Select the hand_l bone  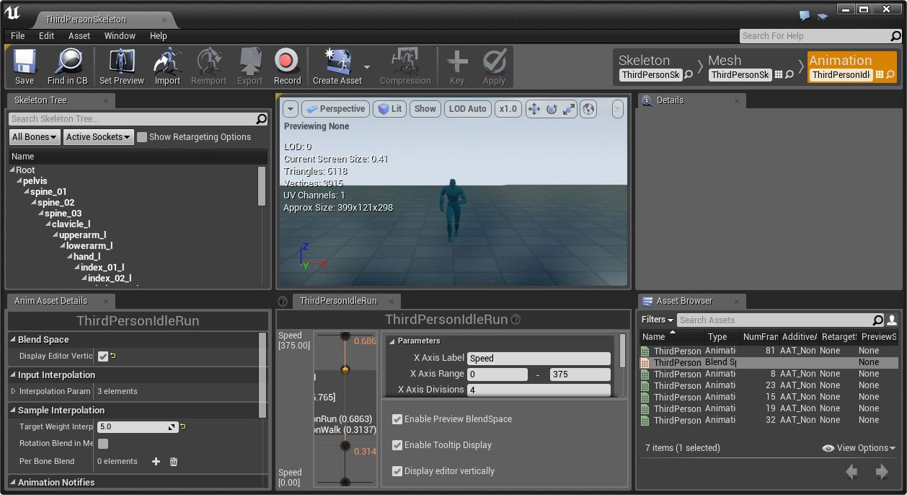coord(87,257)
